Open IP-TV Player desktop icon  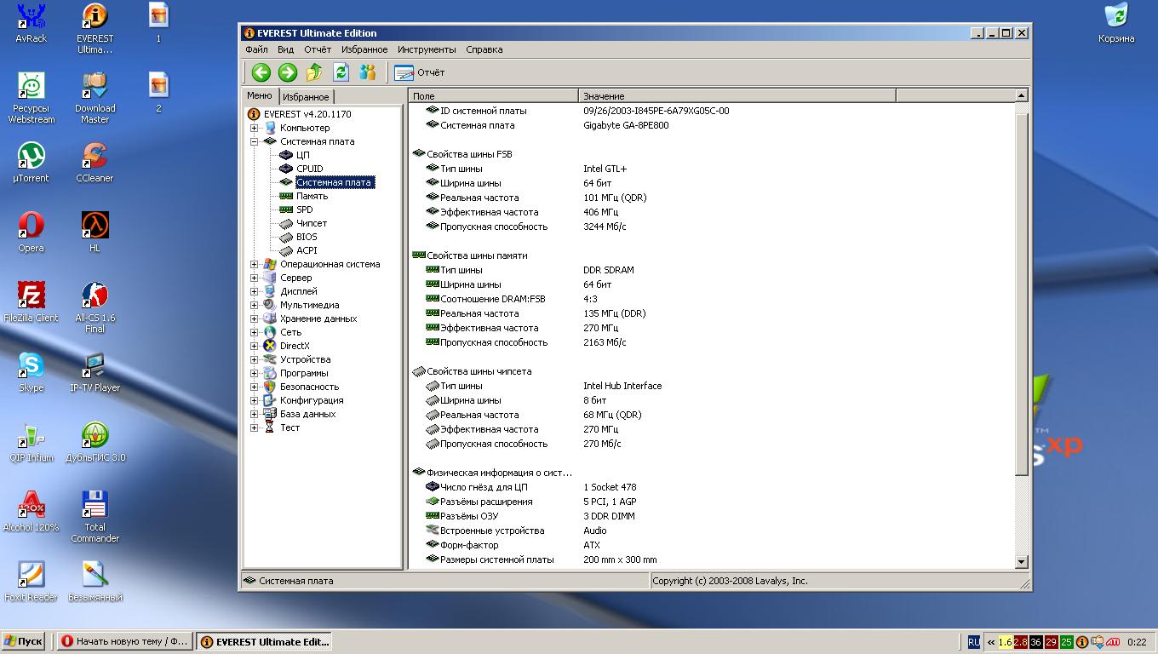click(x=95, y=372)
